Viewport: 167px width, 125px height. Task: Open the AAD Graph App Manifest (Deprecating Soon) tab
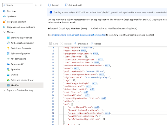click(114, 28)
